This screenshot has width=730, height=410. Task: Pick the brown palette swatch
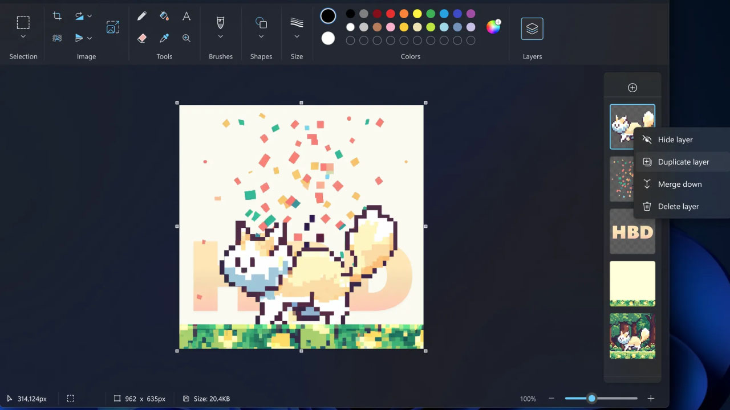377,27
